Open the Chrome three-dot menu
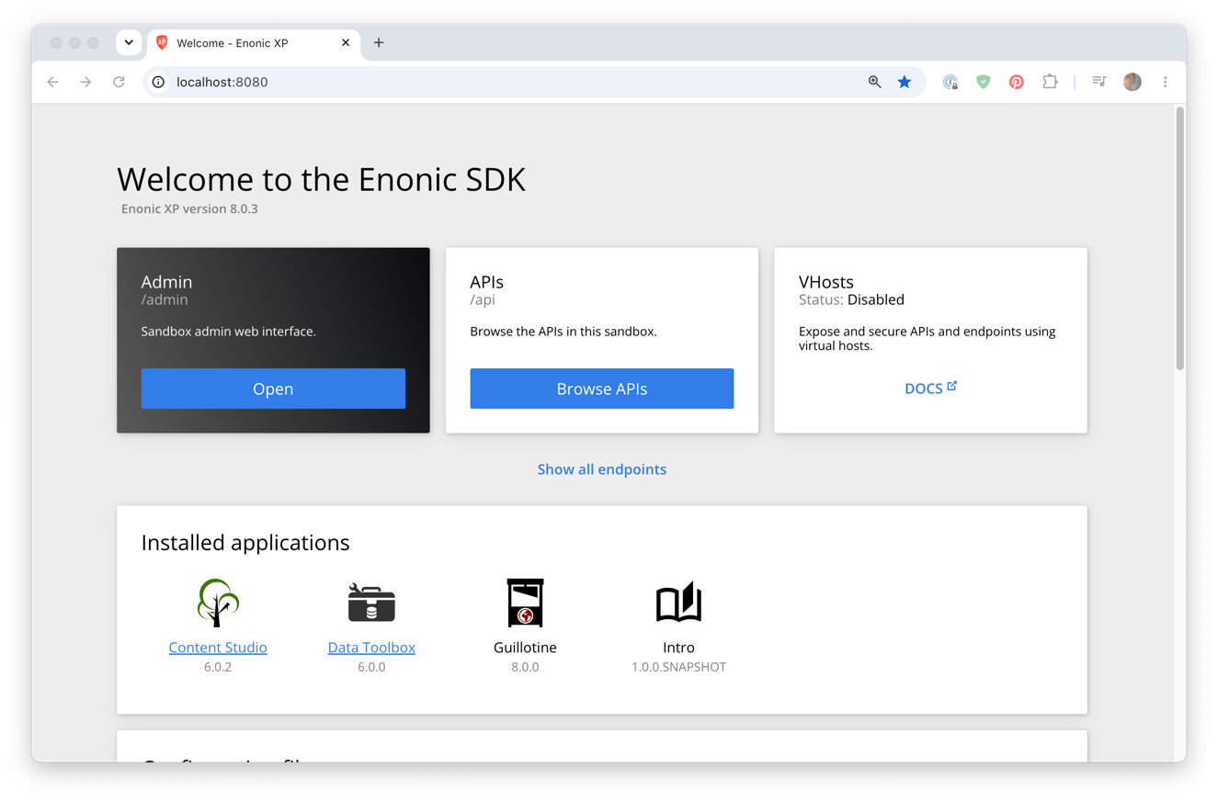This screenshot has height=801, width=1218. 1166,82
